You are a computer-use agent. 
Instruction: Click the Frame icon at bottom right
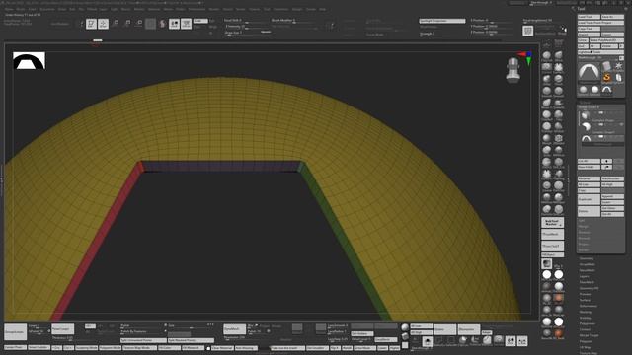[522, 341]
